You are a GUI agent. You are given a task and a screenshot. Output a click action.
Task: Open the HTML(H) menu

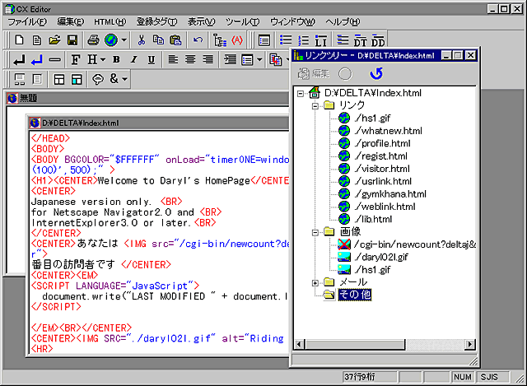[110, 22]
